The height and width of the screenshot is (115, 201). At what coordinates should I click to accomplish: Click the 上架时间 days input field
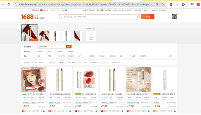click(x=102, y=62)
